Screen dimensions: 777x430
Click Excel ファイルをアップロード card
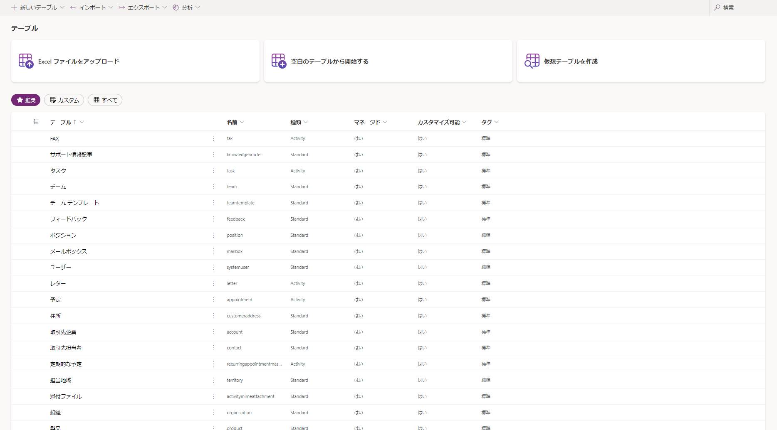135,61
